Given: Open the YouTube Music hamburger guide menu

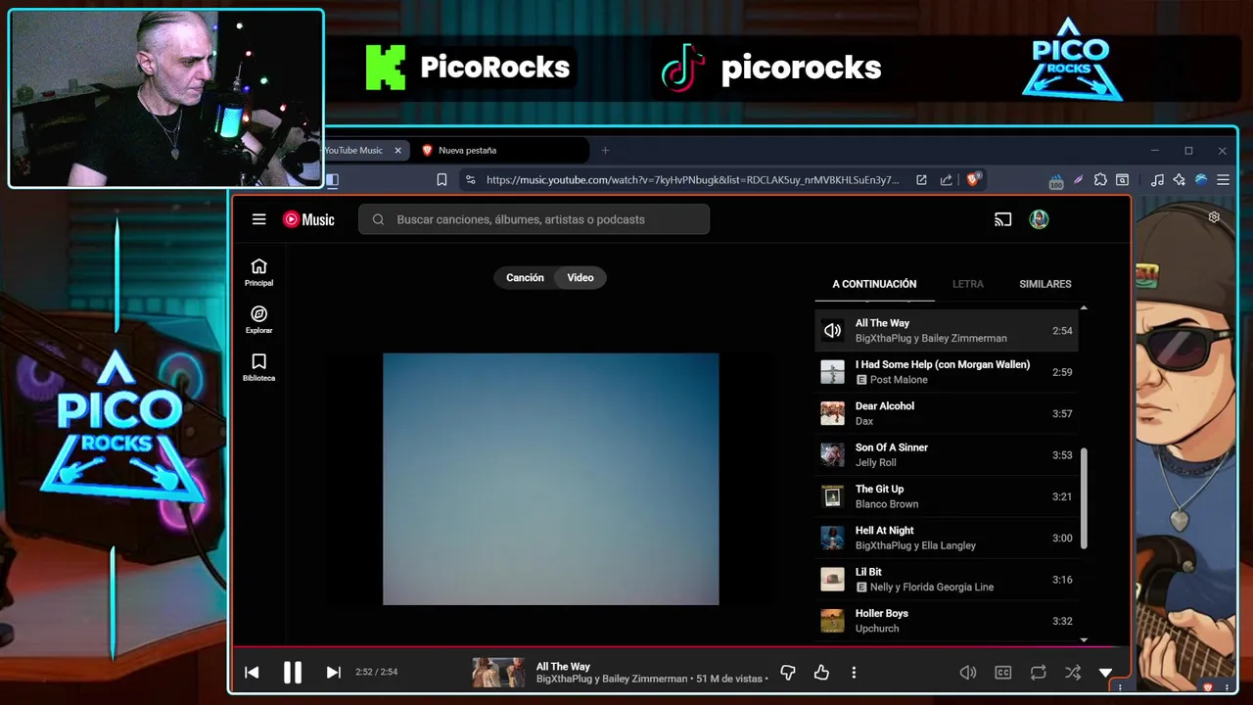Looking at the screenshot, I should coord(258,219).
